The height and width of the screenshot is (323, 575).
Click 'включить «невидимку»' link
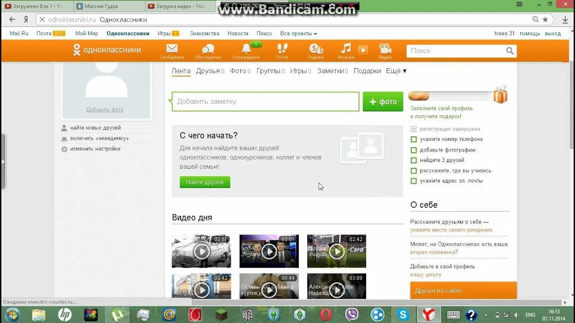click(99, 138)
